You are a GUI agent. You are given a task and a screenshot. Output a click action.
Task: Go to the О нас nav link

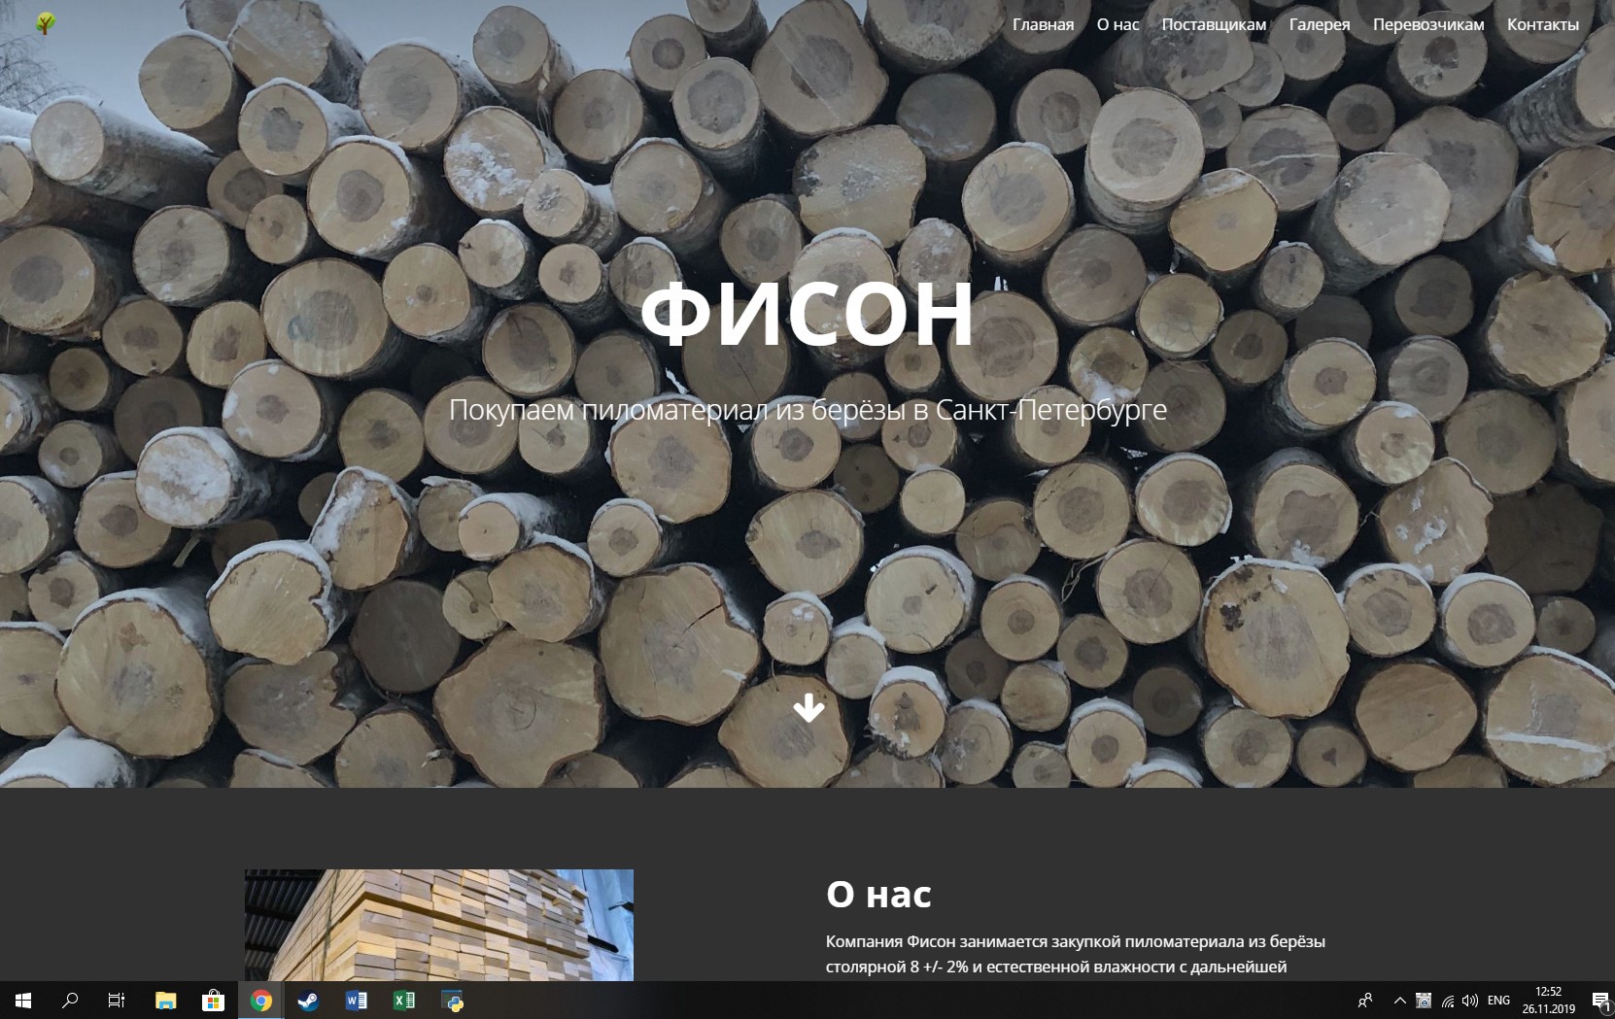pos(1117,24)
